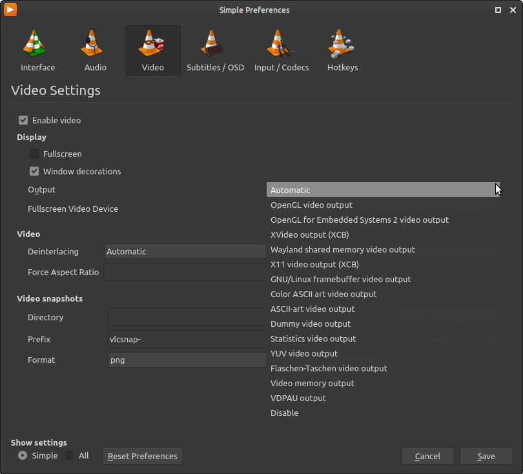Disable the Enable video checkbox

(x=23, y=120)
